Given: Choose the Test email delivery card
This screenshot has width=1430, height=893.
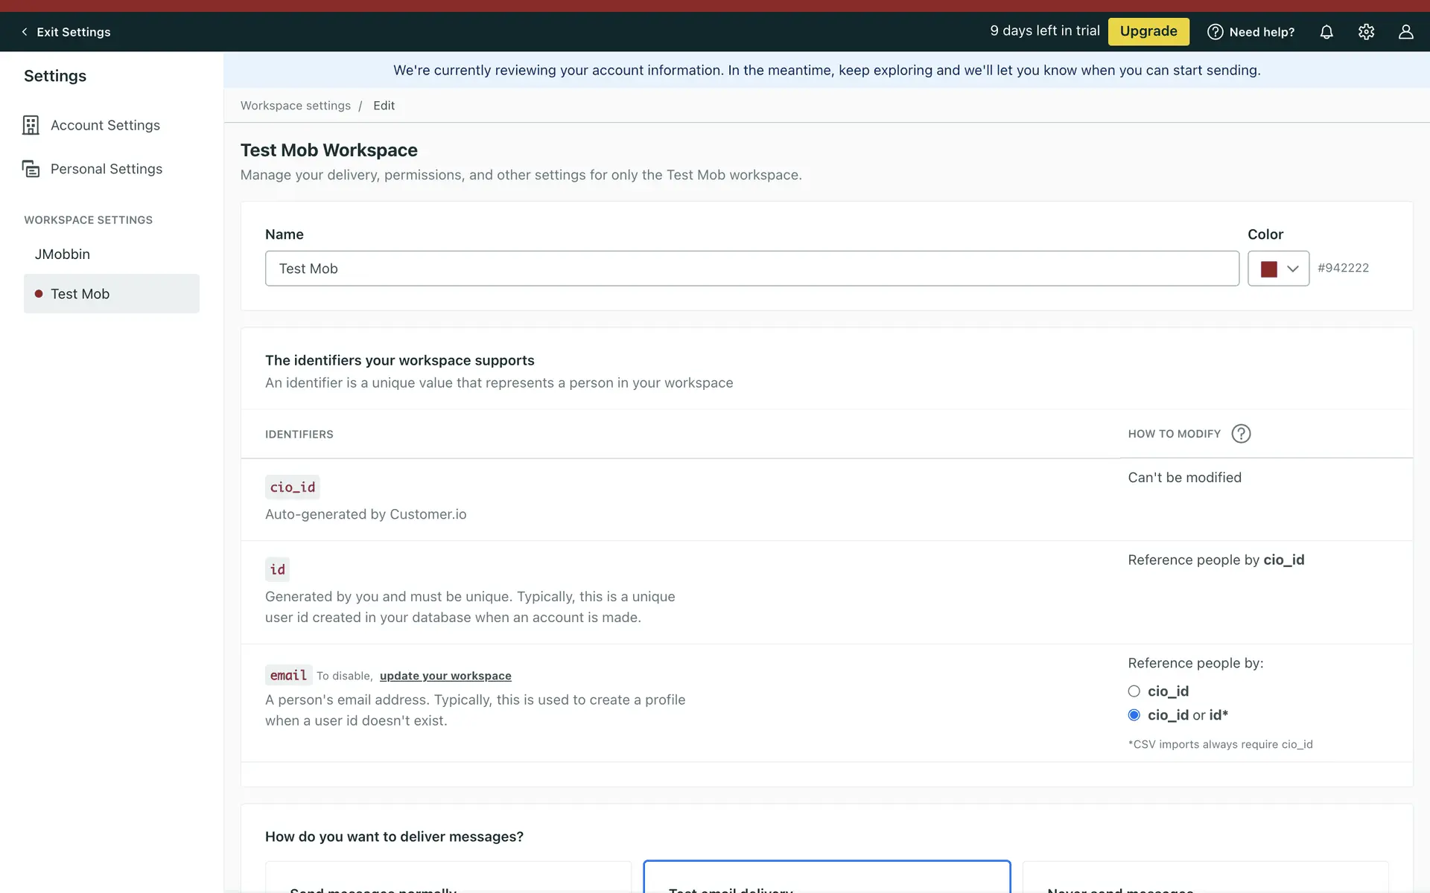Looking at the screenshot, I should pos(826,878).
